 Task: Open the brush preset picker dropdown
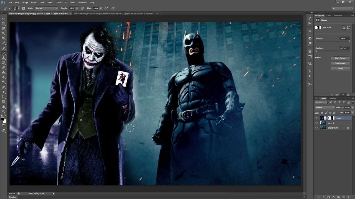(x=19, y=8)
